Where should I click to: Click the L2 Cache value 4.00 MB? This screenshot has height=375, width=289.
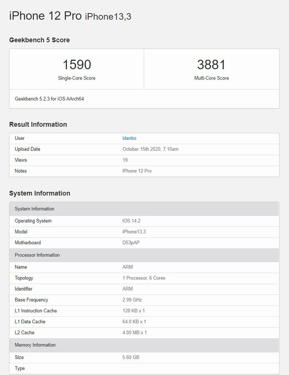(x=135, y=332)
